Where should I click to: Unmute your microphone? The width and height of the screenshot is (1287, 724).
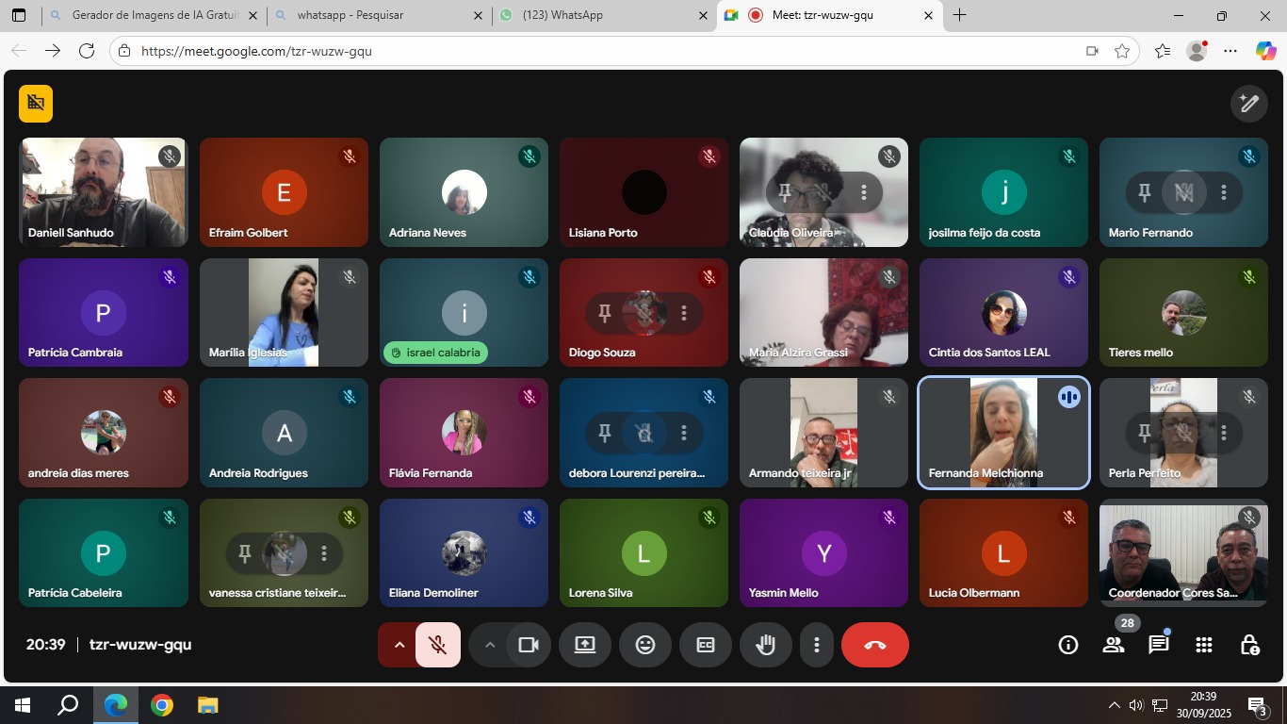pos(438,645)
